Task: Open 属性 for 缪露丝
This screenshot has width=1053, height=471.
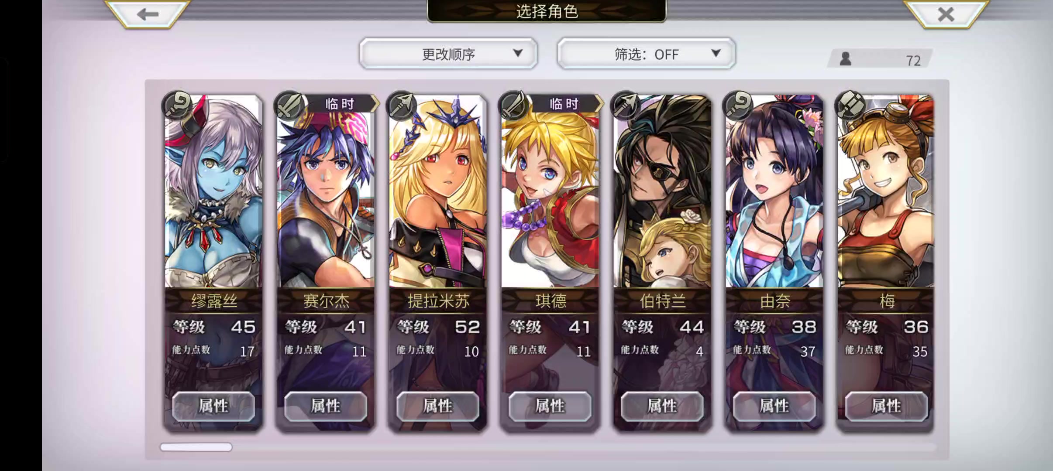Action: tap(213, 406)
